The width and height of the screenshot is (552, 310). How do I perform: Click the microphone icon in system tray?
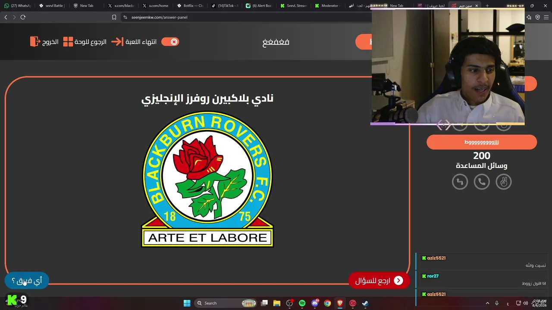click(497, 303)
